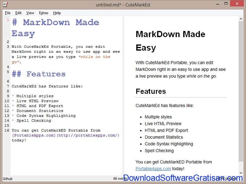This screenshot has width=246, height=184.
Task: Click the CuteMarkEd app icon in title bar
Action: (x=5, y=4)
